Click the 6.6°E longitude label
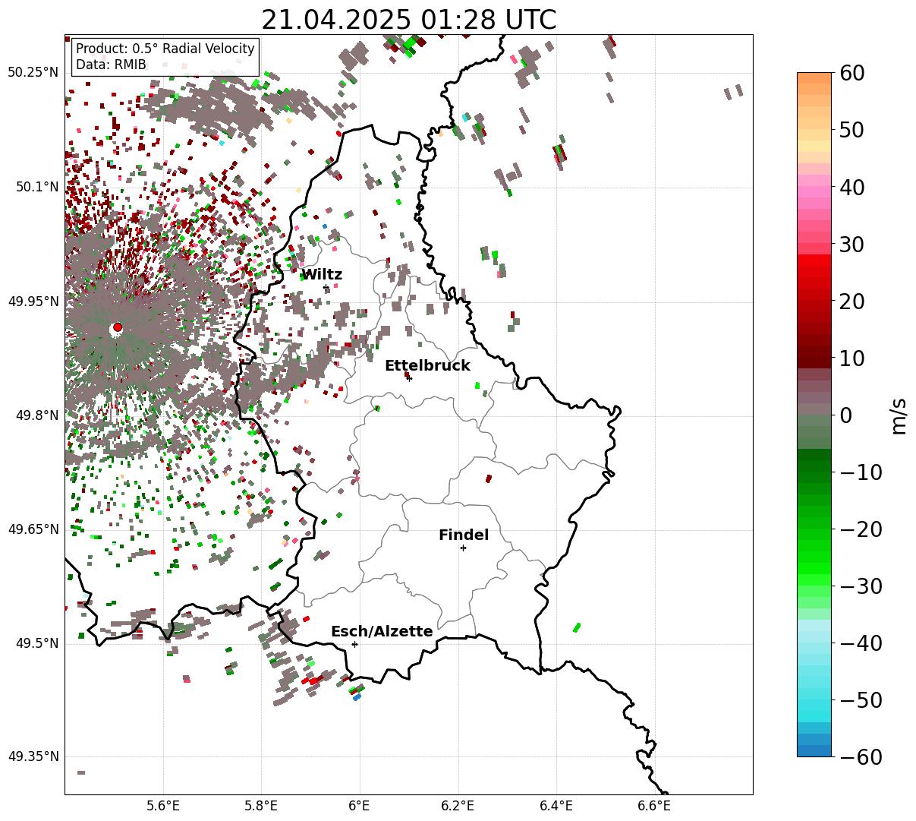The width and height of the screenshot is (916, 821). point(654,805)
